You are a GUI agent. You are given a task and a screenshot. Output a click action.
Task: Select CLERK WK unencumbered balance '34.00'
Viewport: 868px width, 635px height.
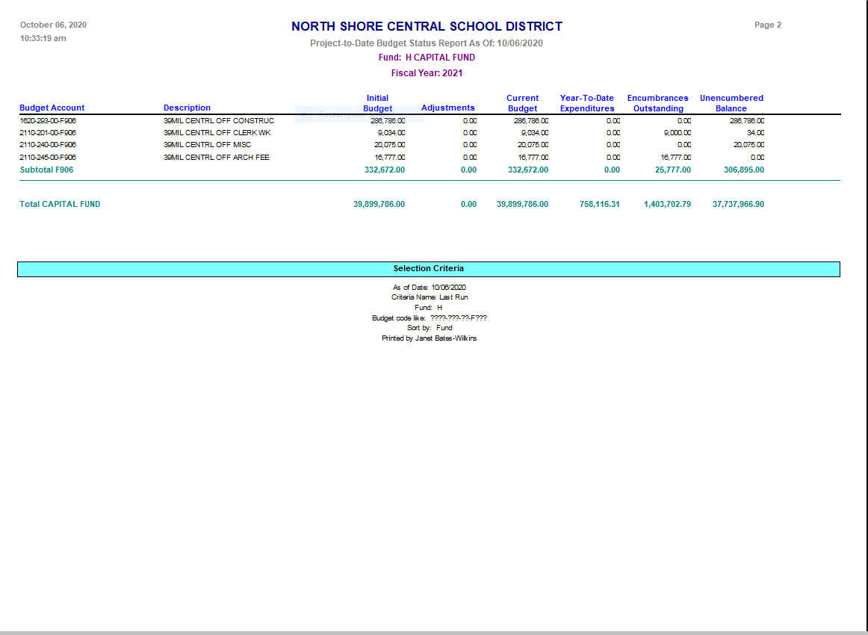(x=755, y=133)
